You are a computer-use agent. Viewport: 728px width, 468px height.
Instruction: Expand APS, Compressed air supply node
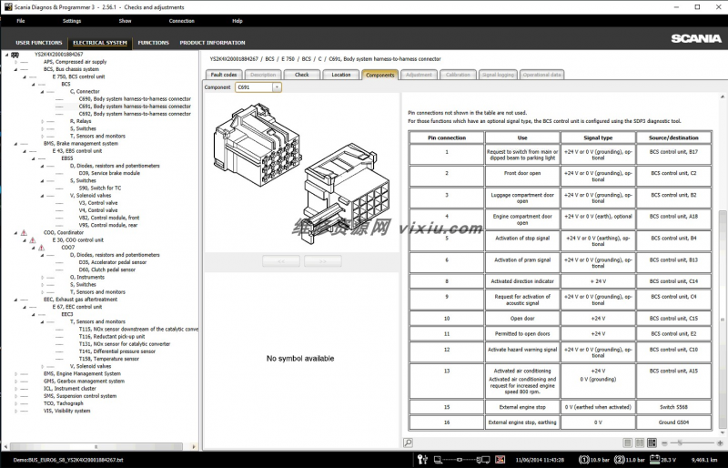point(15,62)
